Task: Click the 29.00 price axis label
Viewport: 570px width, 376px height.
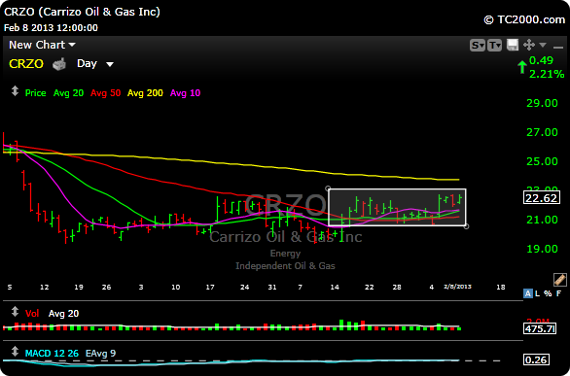Action: coord(542,103)
